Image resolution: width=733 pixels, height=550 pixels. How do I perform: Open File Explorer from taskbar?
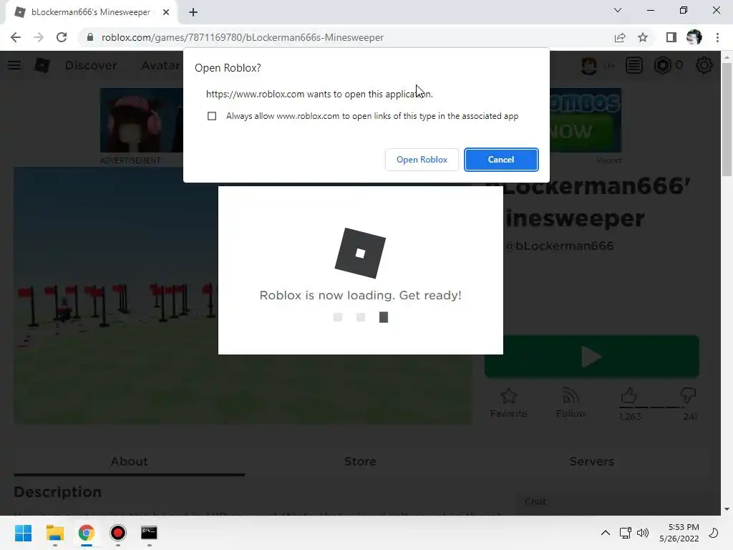coord(54,533)
